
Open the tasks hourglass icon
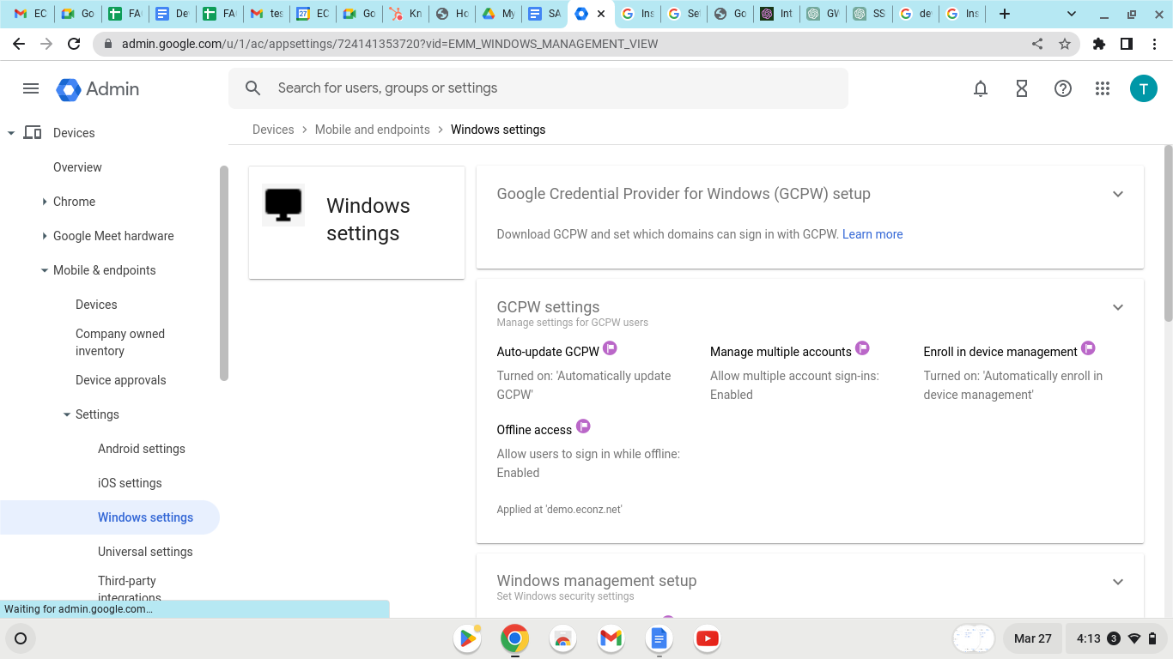[x=1022, y=88]
